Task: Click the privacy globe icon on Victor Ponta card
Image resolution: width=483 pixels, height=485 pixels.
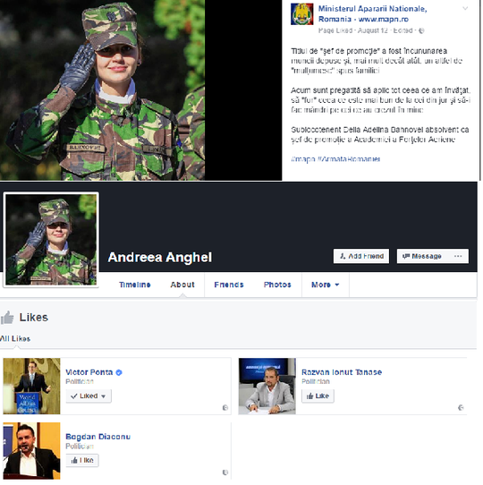Action: (x=225, y=408)
